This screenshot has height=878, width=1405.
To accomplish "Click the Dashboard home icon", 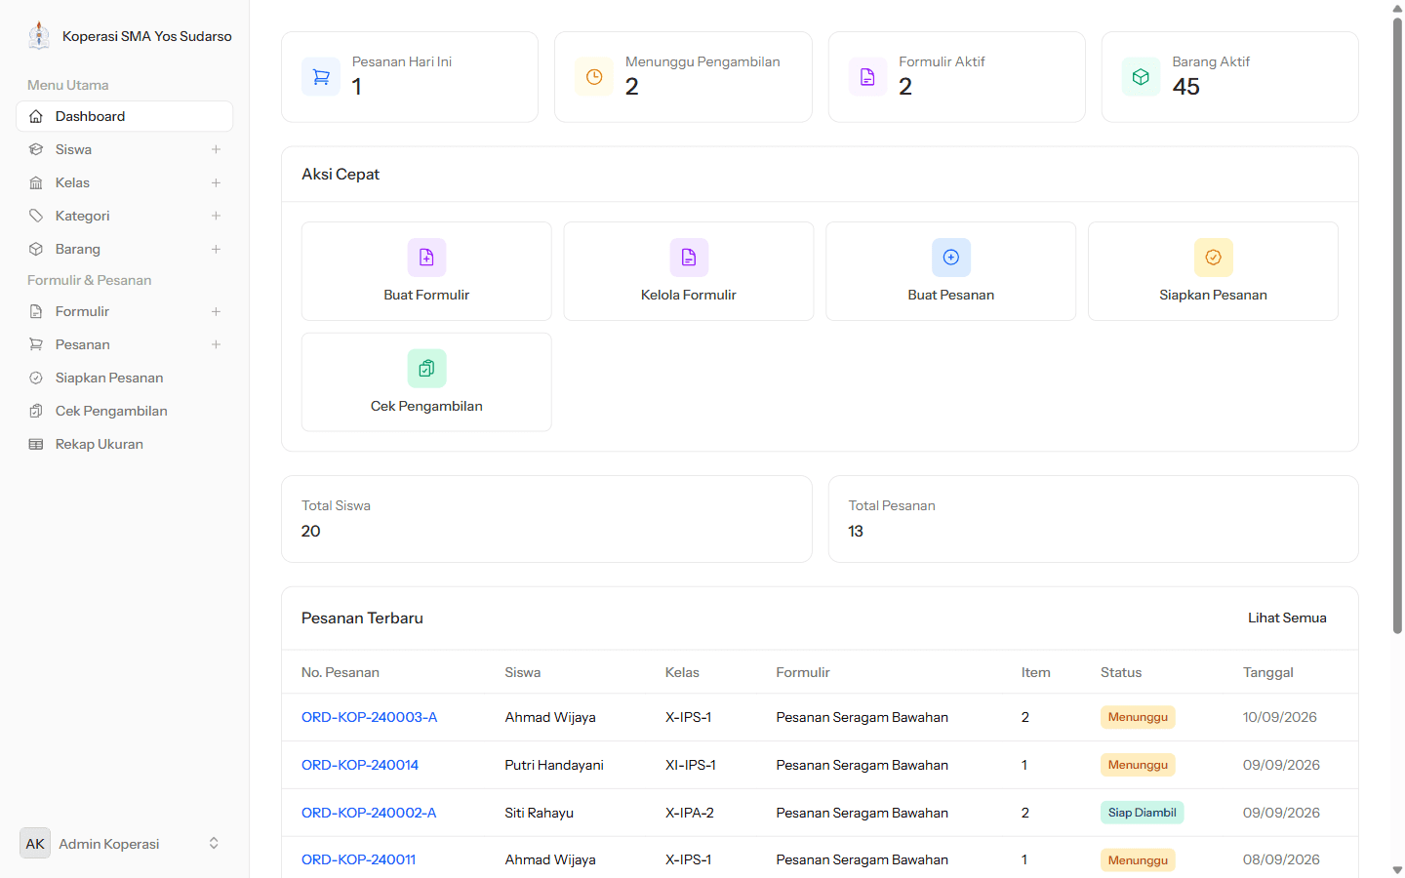I will 36,116.
